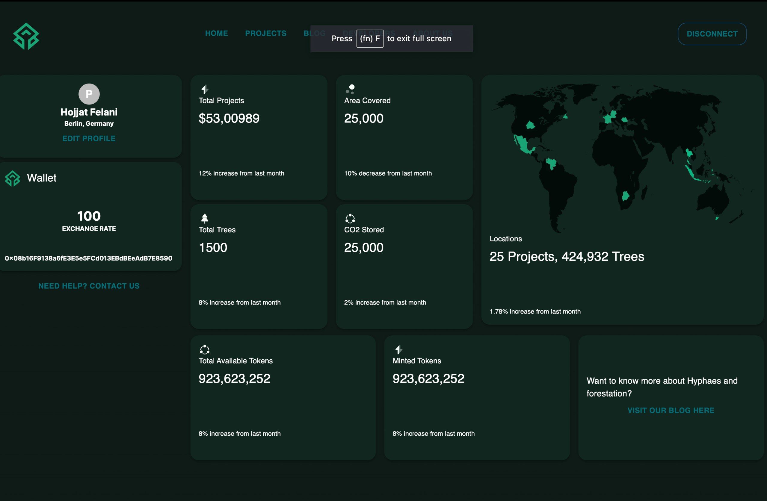Screen dimensions: 767x501
Task: Click the 2% increase from last month text
Action: tap(385, 302)
